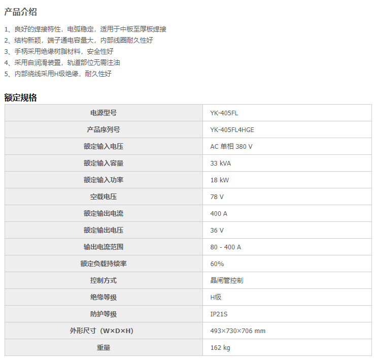Click the 绝缘等级 row label
Screen dimensions: 375x359
(104, 297)
